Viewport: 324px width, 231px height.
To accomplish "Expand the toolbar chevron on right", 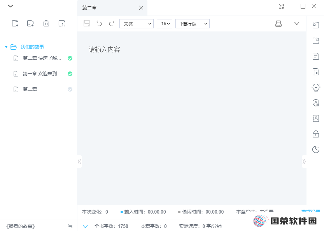I will [x=297, y=24].
